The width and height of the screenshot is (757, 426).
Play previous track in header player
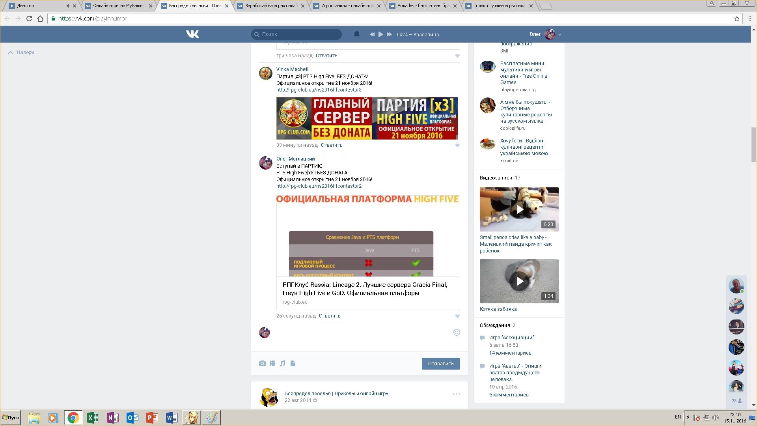tap(372, 34)
